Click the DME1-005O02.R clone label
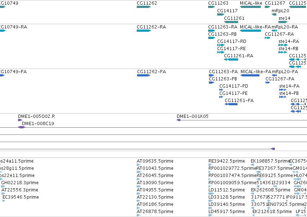Image resolution: width=307 pixels, height=217 pixels. tap(36, 116)
